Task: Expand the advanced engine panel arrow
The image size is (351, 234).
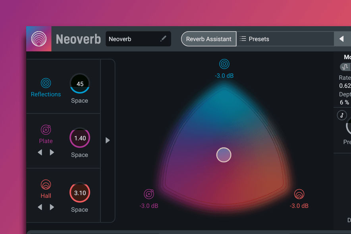Action: click(x=108, y=140)
